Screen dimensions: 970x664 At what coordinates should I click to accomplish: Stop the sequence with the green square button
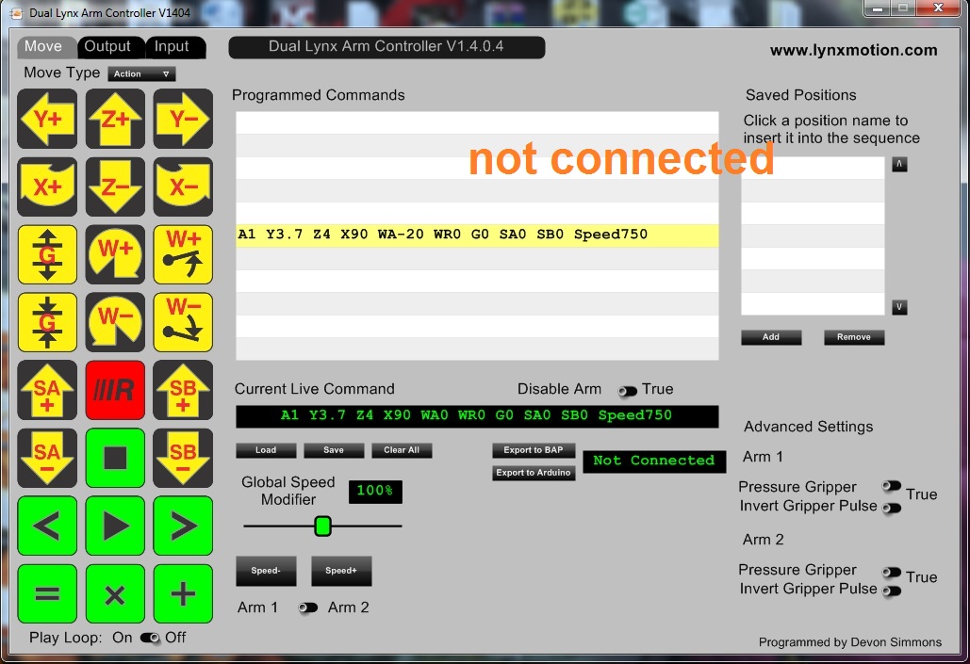pyautogui.click(x=115, y=458)
